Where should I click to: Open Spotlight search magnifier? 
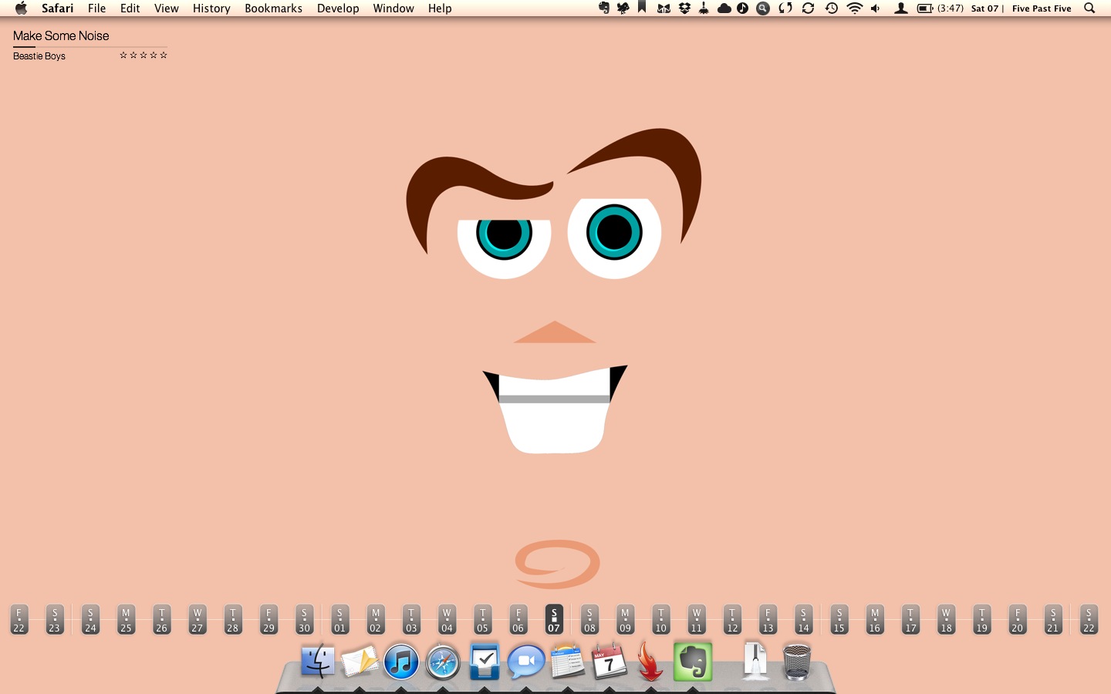coord(1089,8)
